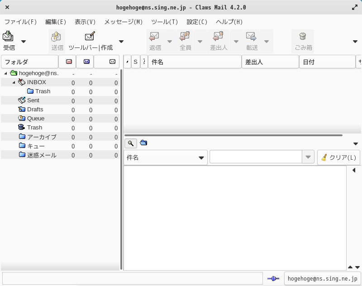362x286 pixels.
Task: Collapse the INBOX folder subtree
Action: click(x=14, y=82)
